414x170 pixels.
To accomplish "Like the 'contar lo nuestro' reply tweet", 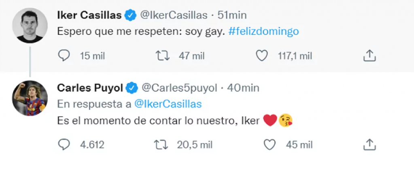I will 270,144.
